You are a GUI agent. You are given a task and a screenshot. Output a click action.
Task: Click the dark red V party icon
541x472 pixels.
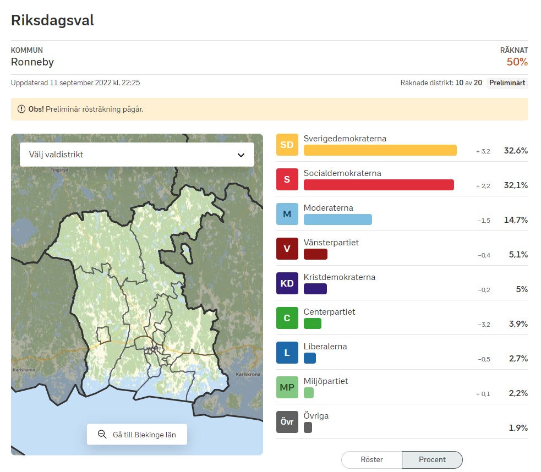click(x=287, y=249)
